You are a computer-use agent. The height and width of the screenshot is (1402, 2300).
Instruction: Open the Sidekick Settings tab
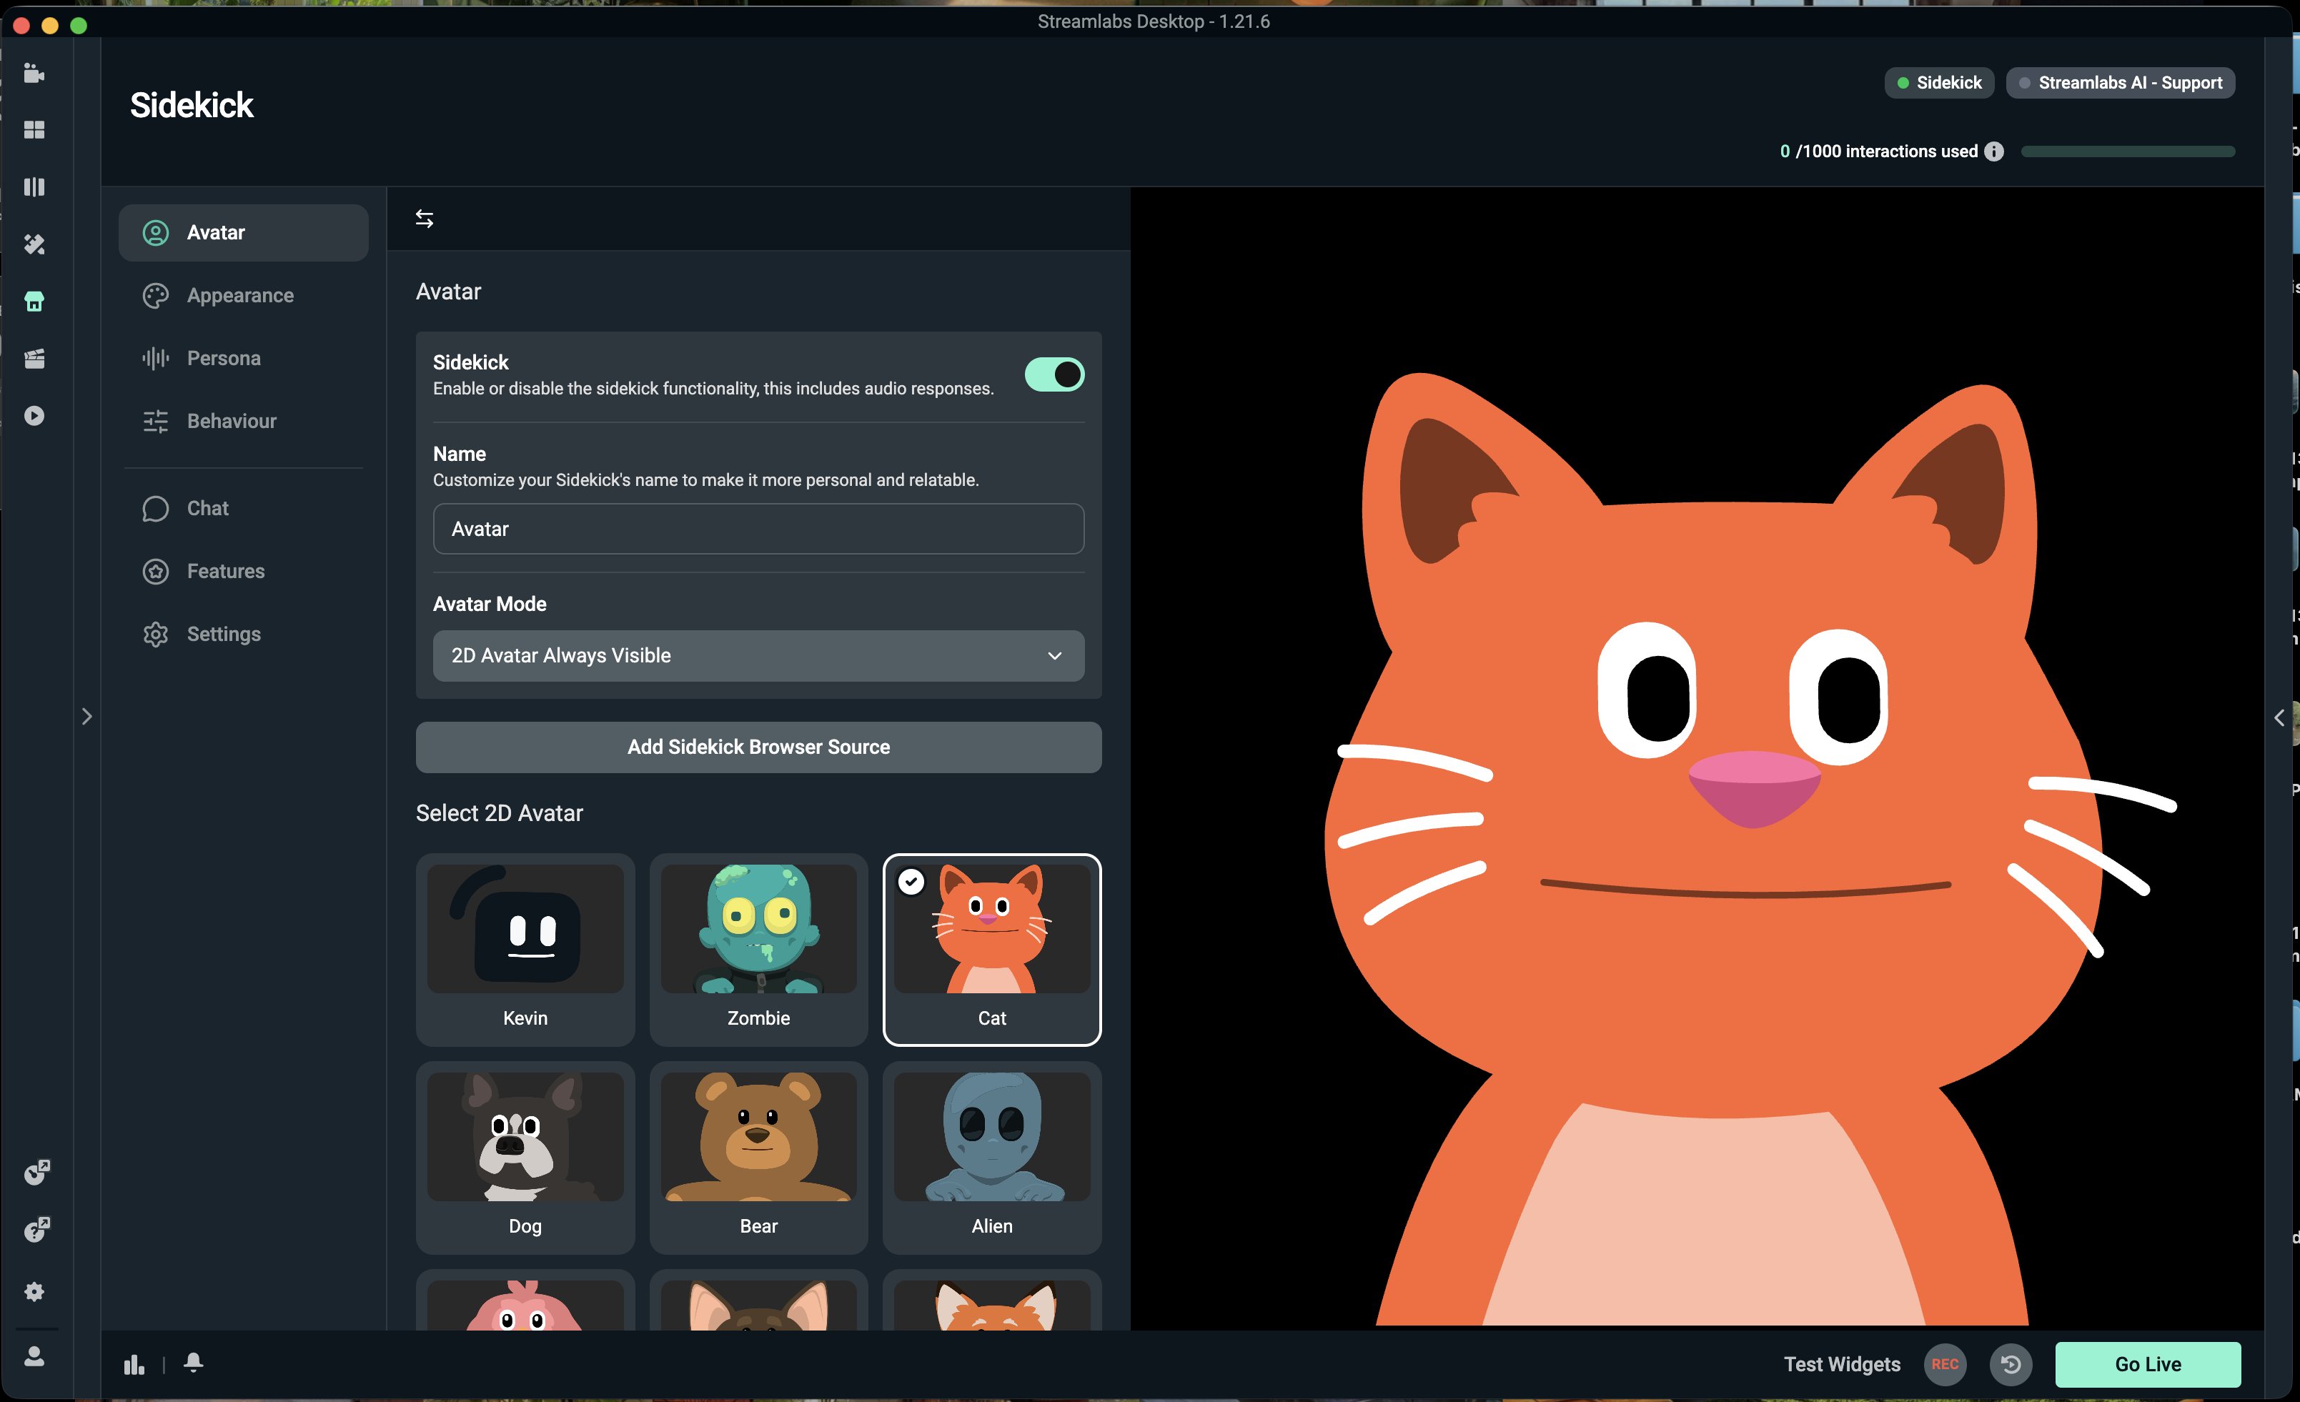[x=244, y=634]
